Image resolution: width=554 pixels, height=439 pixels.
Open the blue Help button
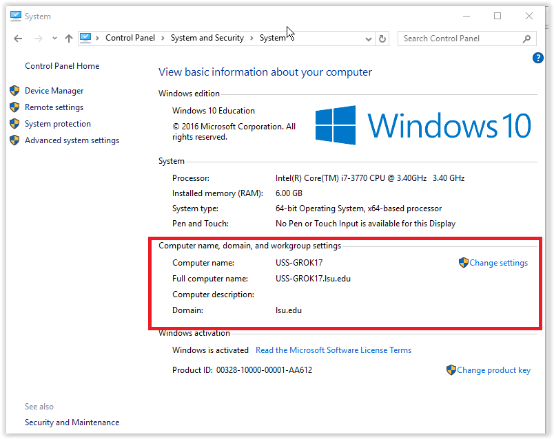(537, 58)
